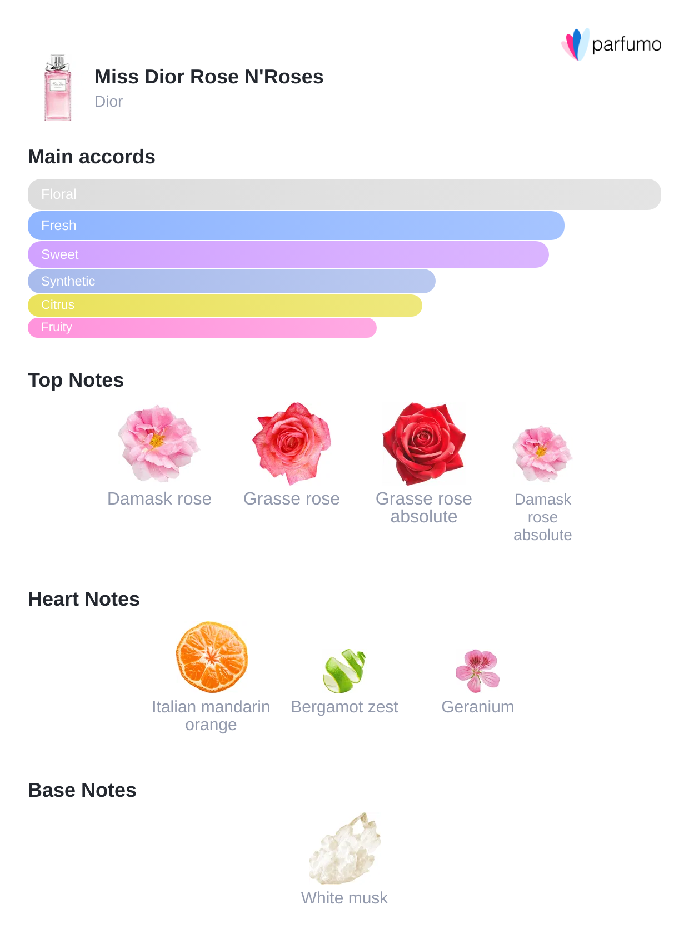Click the grey Floral accord bar
This screenshot has height=949, width=689.
[344, 194]
